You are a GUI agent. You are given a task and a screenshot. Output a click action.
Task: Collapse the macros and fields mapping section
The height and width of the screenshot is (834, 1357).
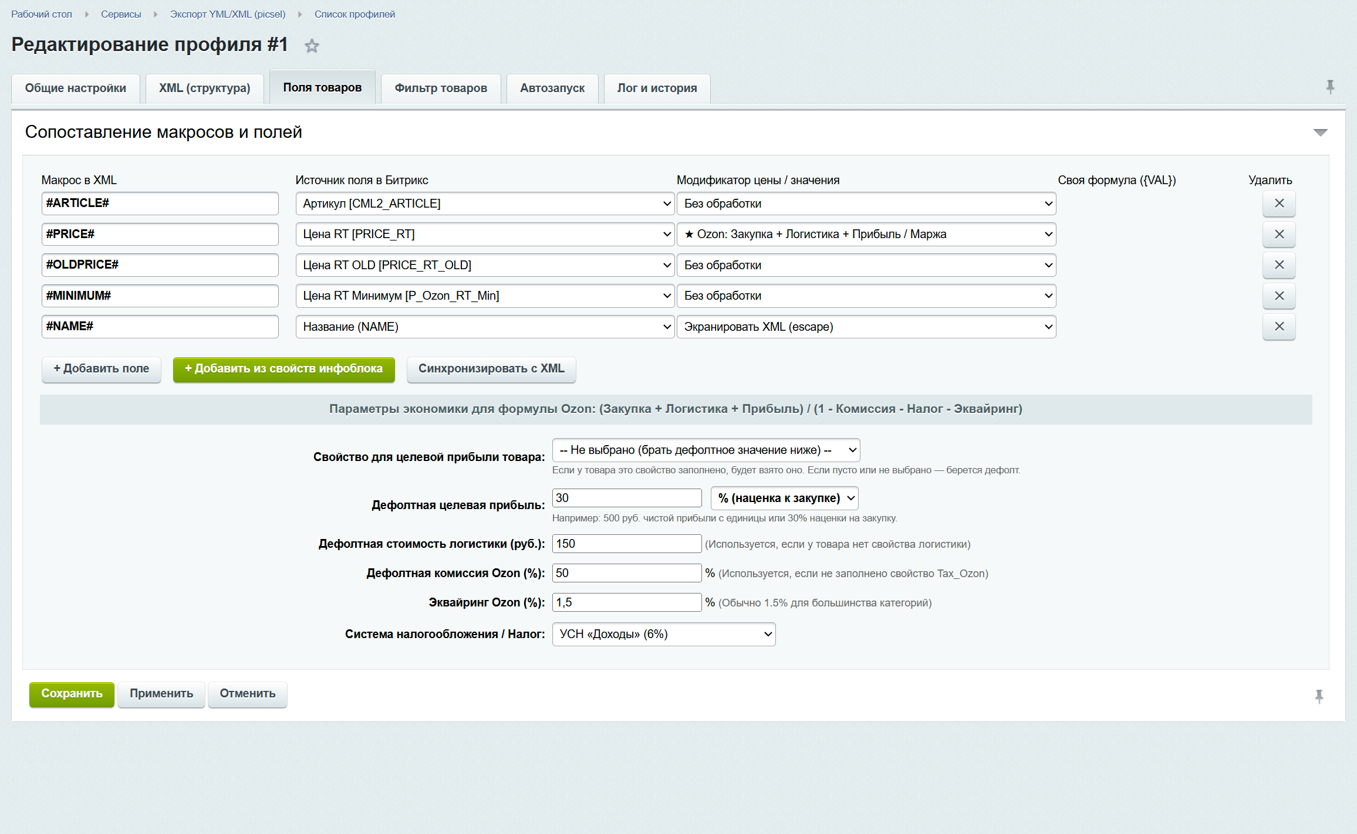(1320, 133)
